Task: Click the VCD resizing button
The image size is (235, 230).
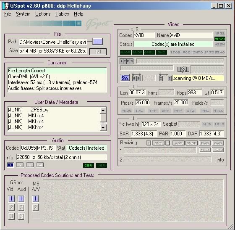Action: (x=178, y=143)
